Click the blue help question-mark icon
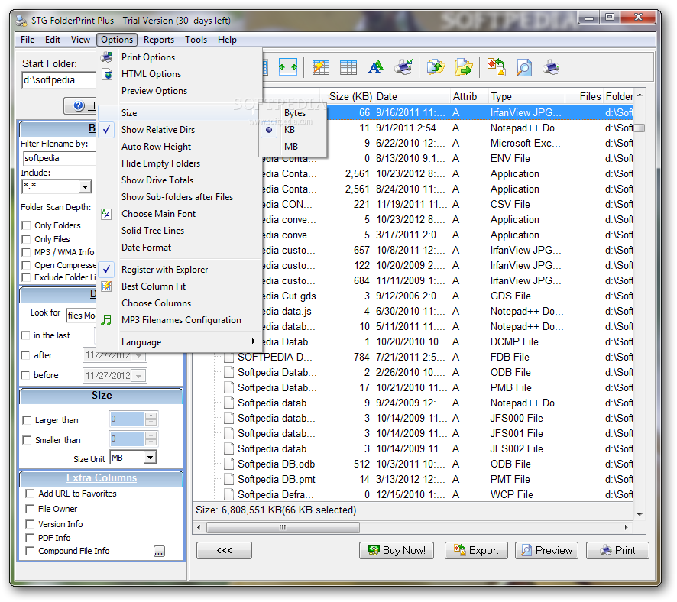The width and height of the screenshot is (677, 602). click(79, 105)
